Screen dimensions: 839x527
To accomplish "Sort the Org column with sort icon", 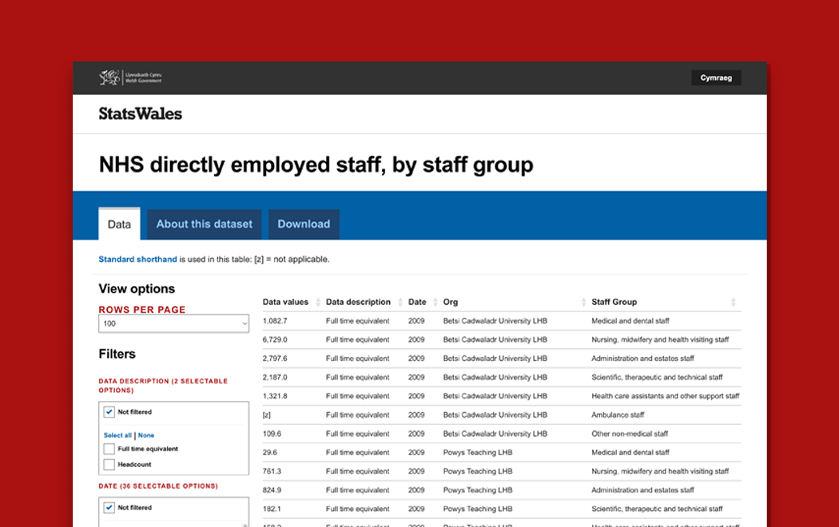I will 583,303.
